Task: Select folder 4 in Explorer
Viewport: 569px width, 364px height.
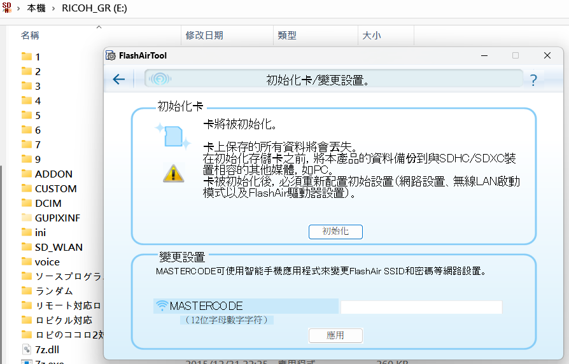Action: pyautogui.click(x=31, y=101)
